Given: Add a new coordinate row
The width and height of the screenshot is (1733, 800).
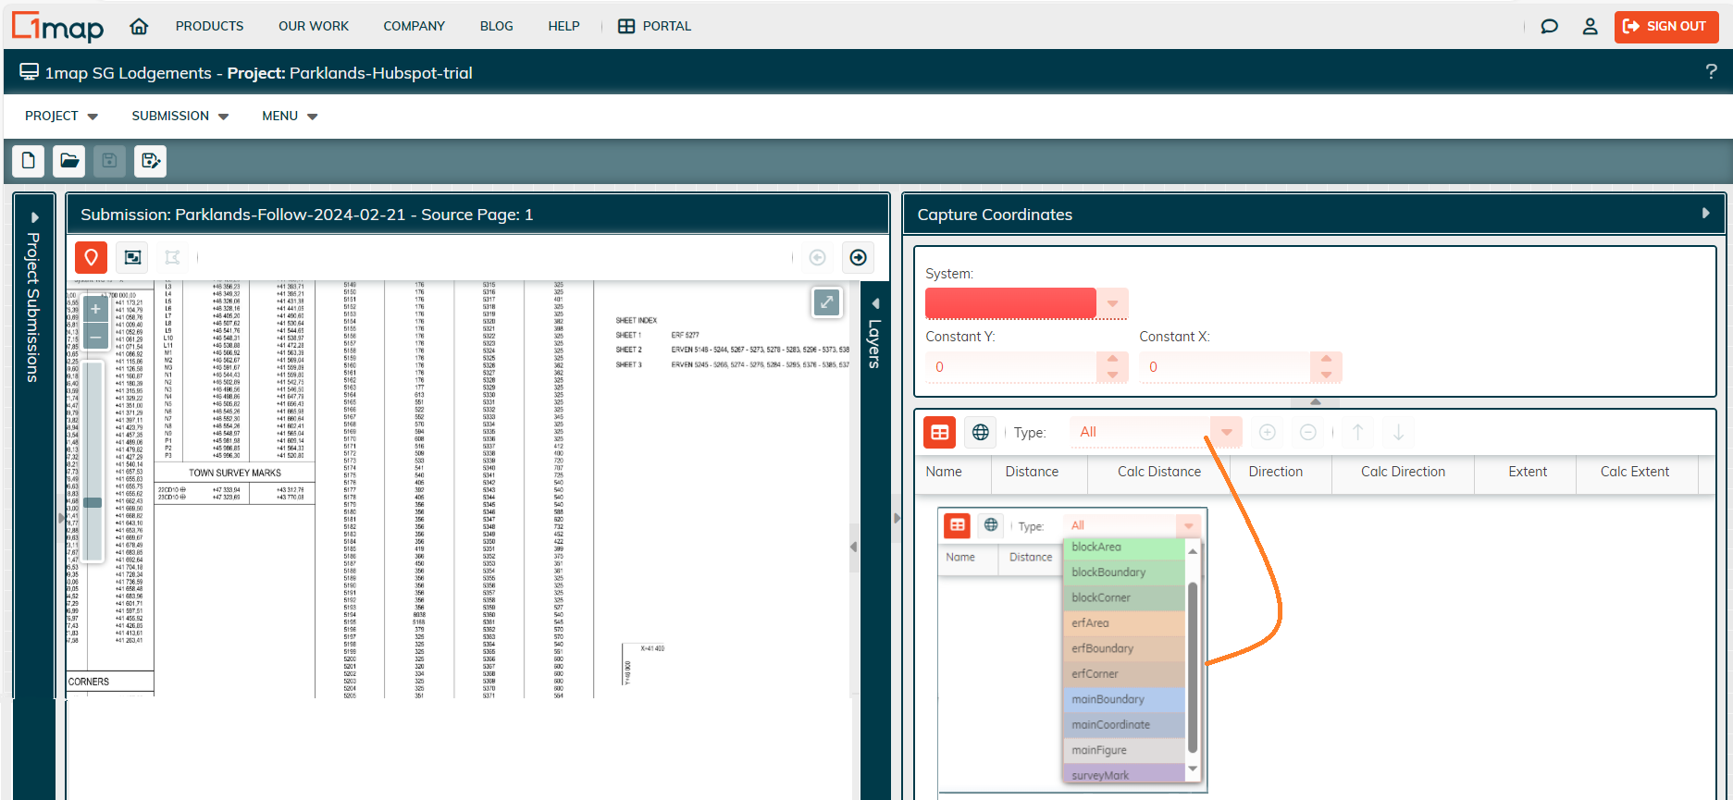Looking at the screenshot, I should click(1268, 432).
